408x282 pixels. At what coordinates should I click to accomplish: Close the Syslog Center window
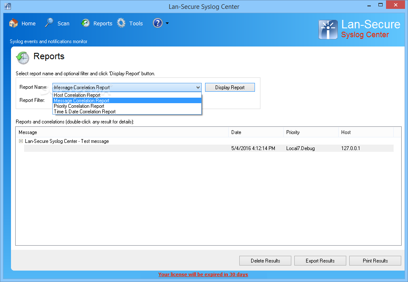(395, 5)
